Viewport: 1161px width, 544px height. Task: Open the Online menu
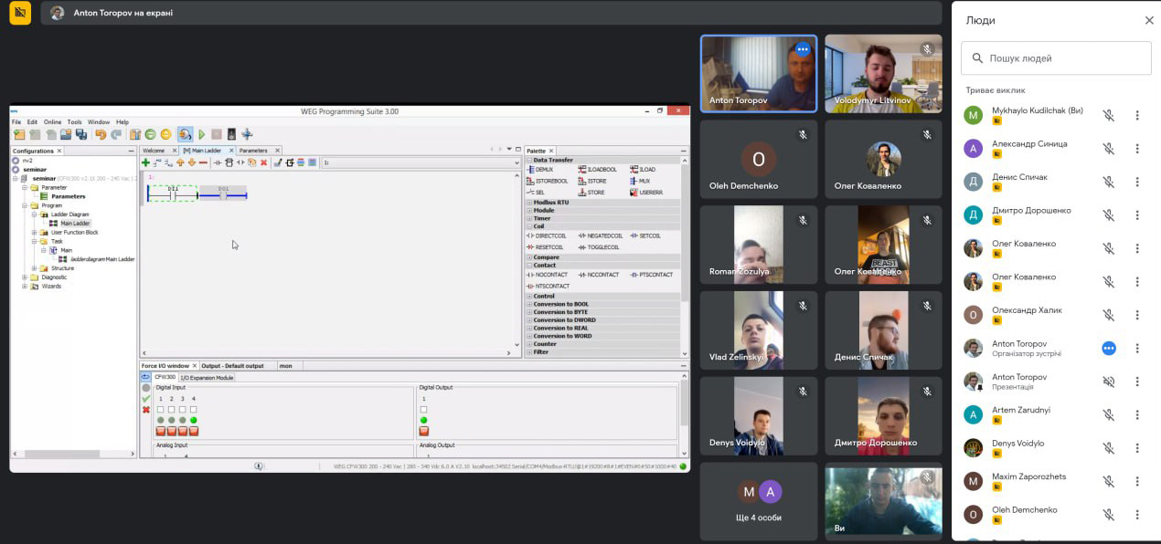click(x=52, y=121)
